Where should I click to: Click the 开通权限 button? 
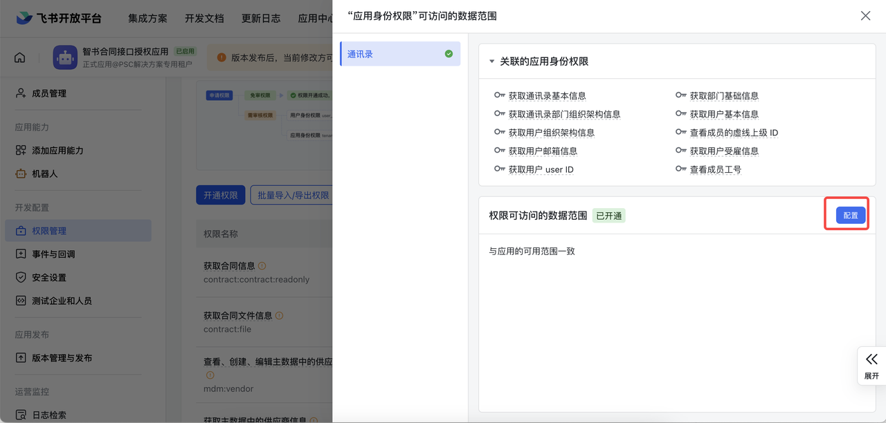pos(221,196)
